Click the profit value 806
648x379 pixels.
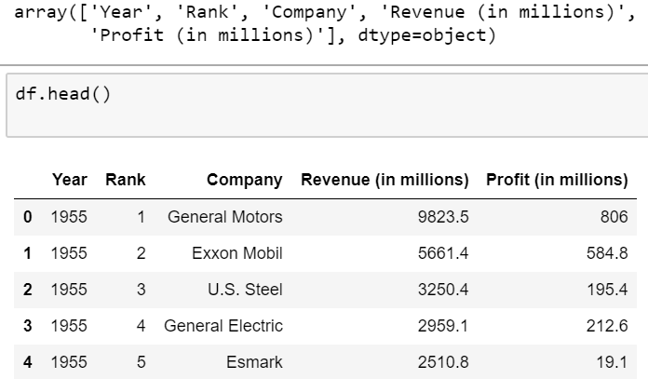(614, 217)
